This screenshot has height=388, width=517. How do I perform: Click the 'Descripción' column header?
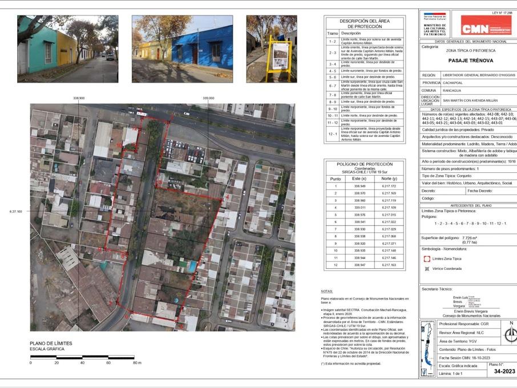point(351,33)
